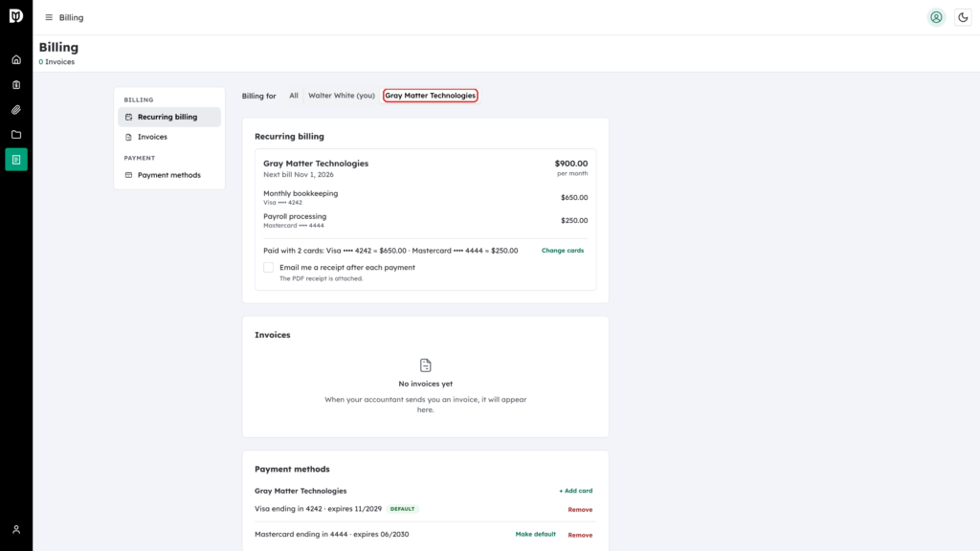
Task: Click the Monthly bookkeeping line item
Action: pyautogui.click(x=301, y=193)
